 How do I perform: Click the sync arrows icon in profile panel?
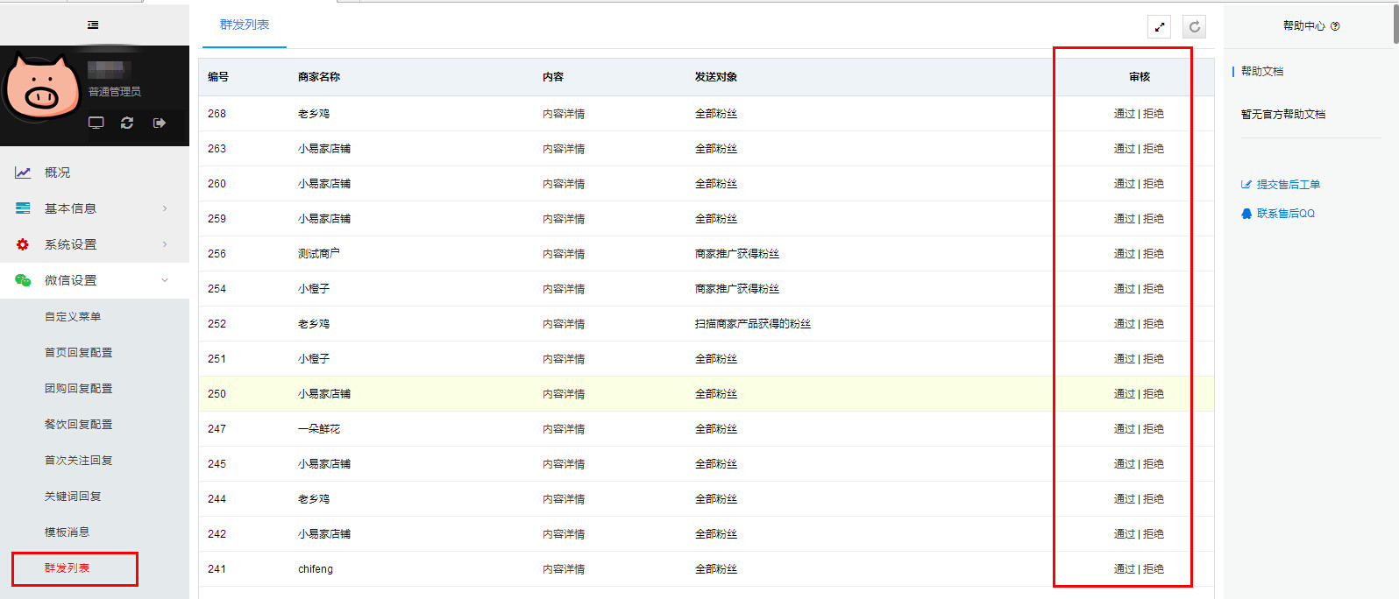[127, 123]
